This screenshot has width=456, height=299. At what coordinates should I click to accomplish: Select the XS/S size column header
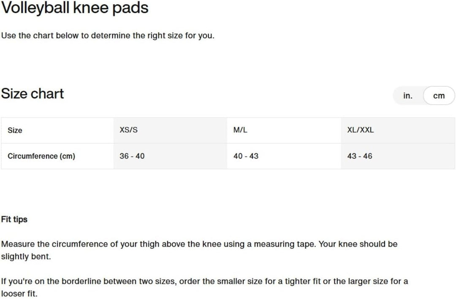170,130
